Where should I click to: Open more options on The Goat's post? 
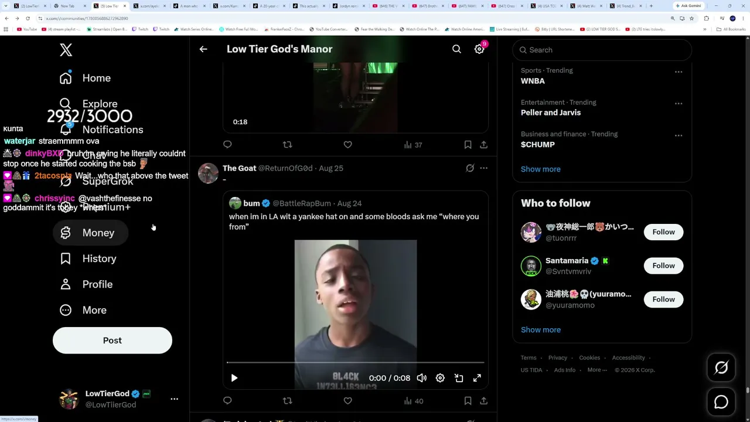point(483,168)
